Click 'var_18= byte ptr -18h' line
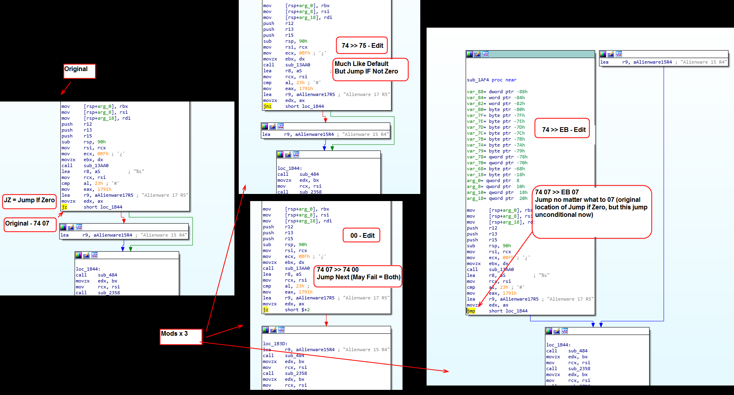Image resolution: width=734 pixels, height=395 pixels. 496,175
